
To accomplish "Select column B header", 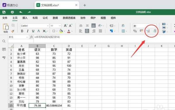I will coord(37,46).
